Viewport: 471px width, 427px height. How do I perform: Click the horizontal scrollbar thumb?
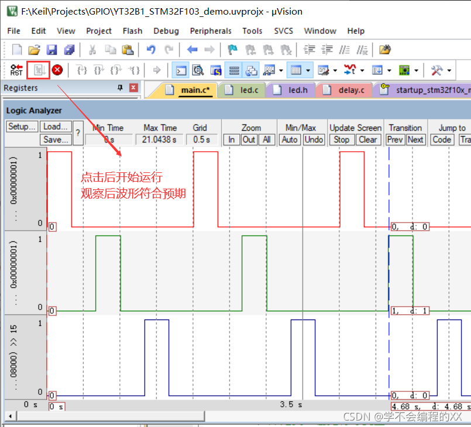click(111, 416)
